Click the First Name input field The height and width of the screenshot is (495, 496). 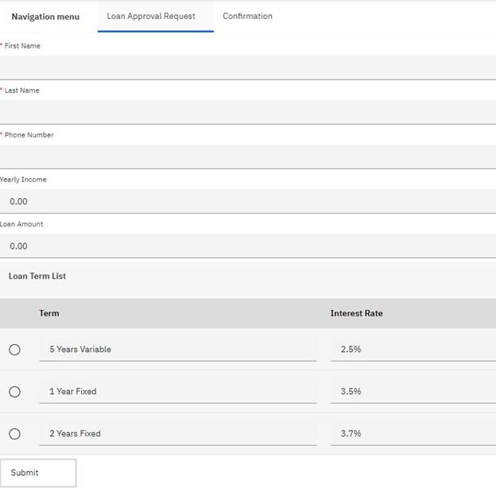pos(247,68)
